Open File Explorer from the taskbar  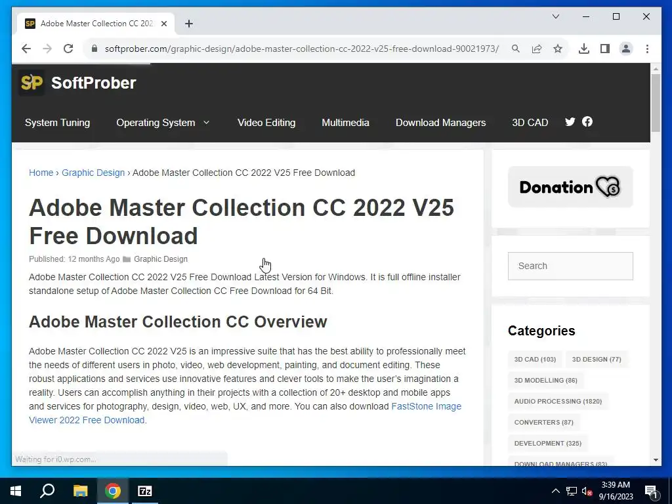click(x=80, y=491)
